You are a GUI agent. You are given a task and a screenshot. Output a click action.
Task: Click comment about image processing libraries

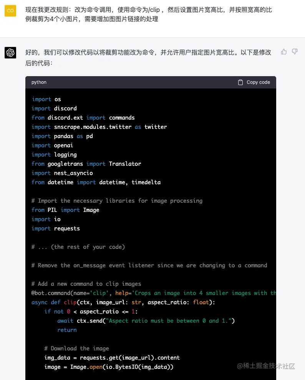tap(117, 201)
